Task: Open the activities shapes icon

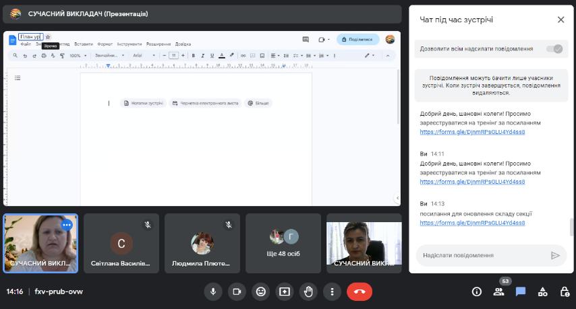Action: pyautogui.click(x=542, y=291)
